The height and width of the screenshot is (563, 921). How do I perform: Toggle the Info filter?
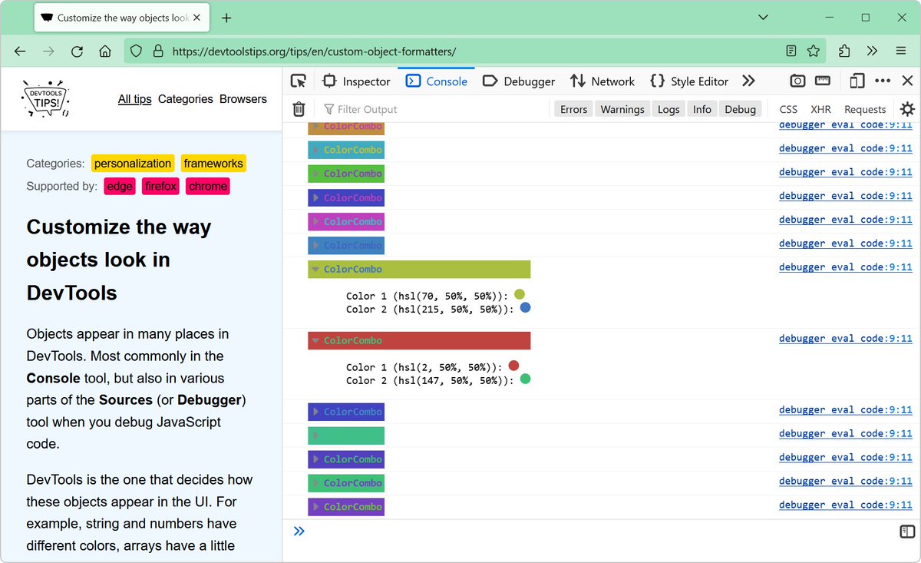702,109
